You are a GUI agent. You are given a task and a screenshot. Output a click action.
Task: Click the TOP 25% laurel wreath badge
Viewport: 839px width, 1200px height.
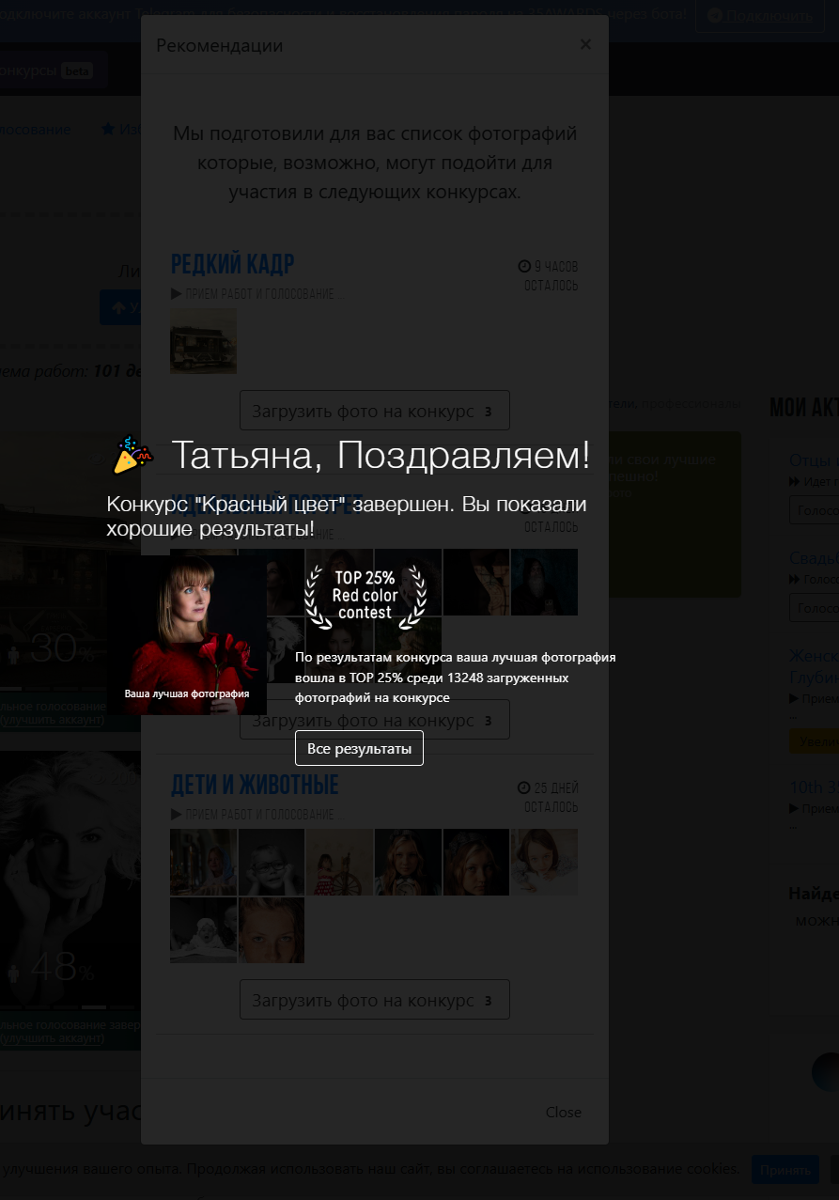pos(365,596)
